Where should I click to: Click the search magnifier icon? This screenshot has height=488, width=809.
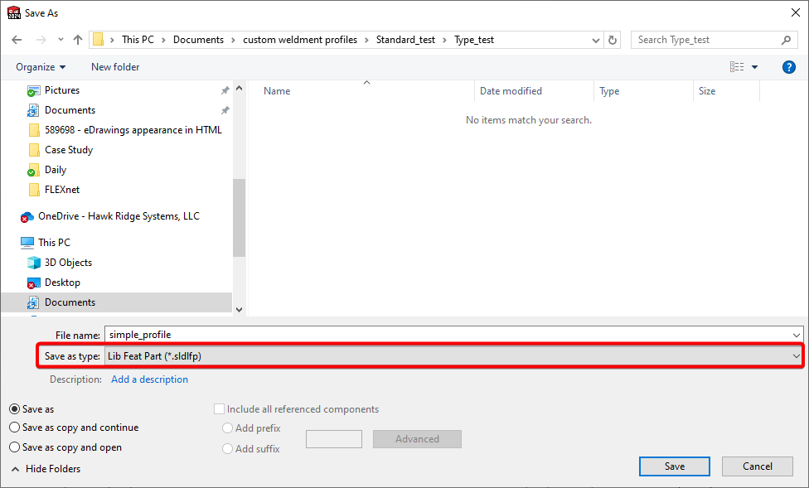pyautogui.click(x=786, y=40)
